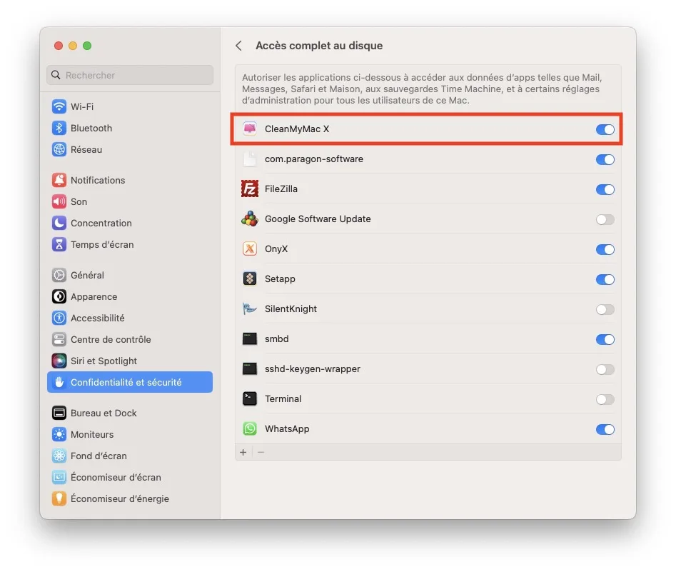The width and height of the screenshot is (676, 572).
Task: Disable full disk access for CleanMyMac X
Action: 605,129
